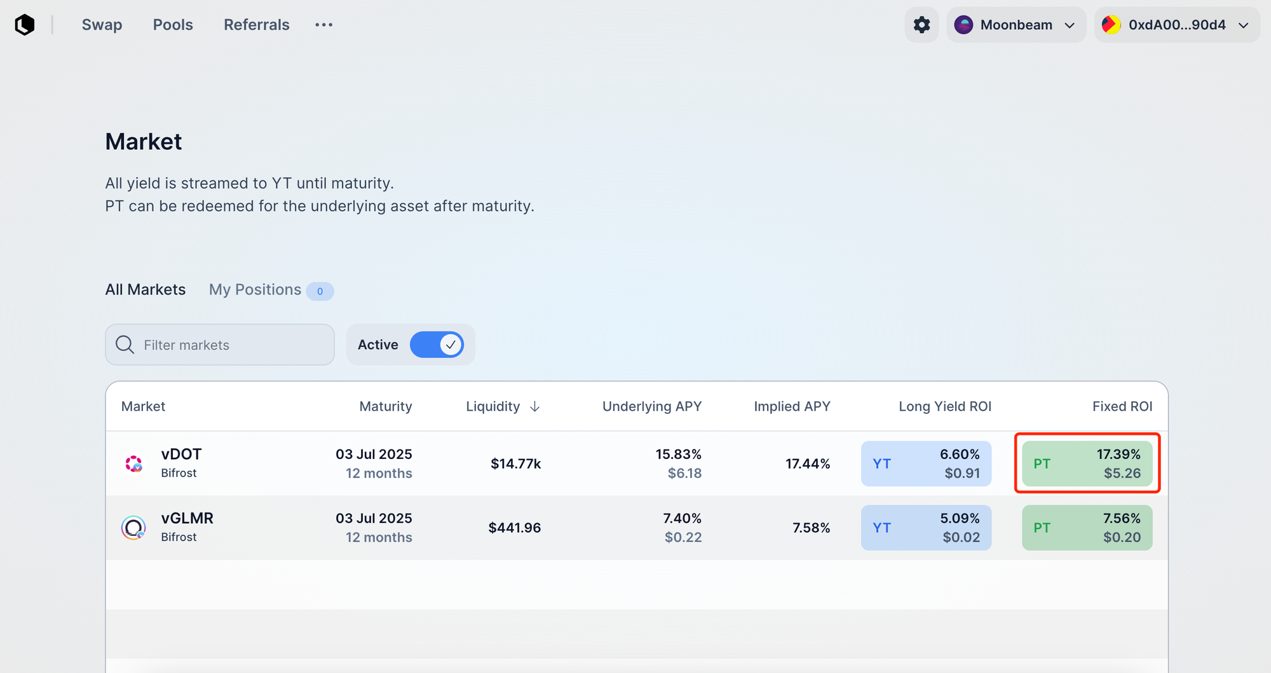Click the vGLMR PT 7.56% button
The height and width of the screenshot is (673, 1271).
(1087, 528)
